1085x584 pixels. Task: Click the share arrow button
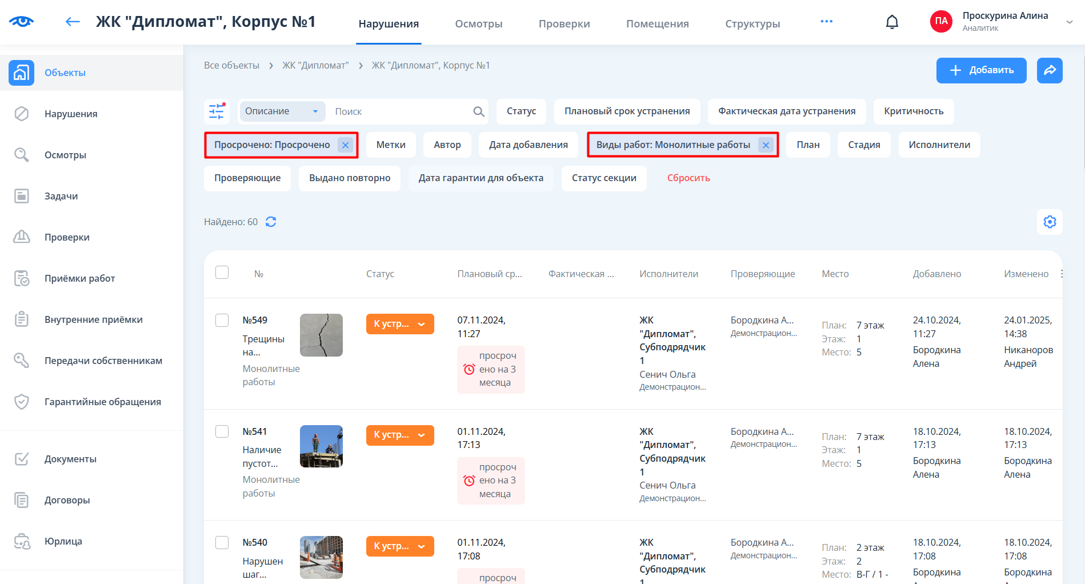point(1050,70)
